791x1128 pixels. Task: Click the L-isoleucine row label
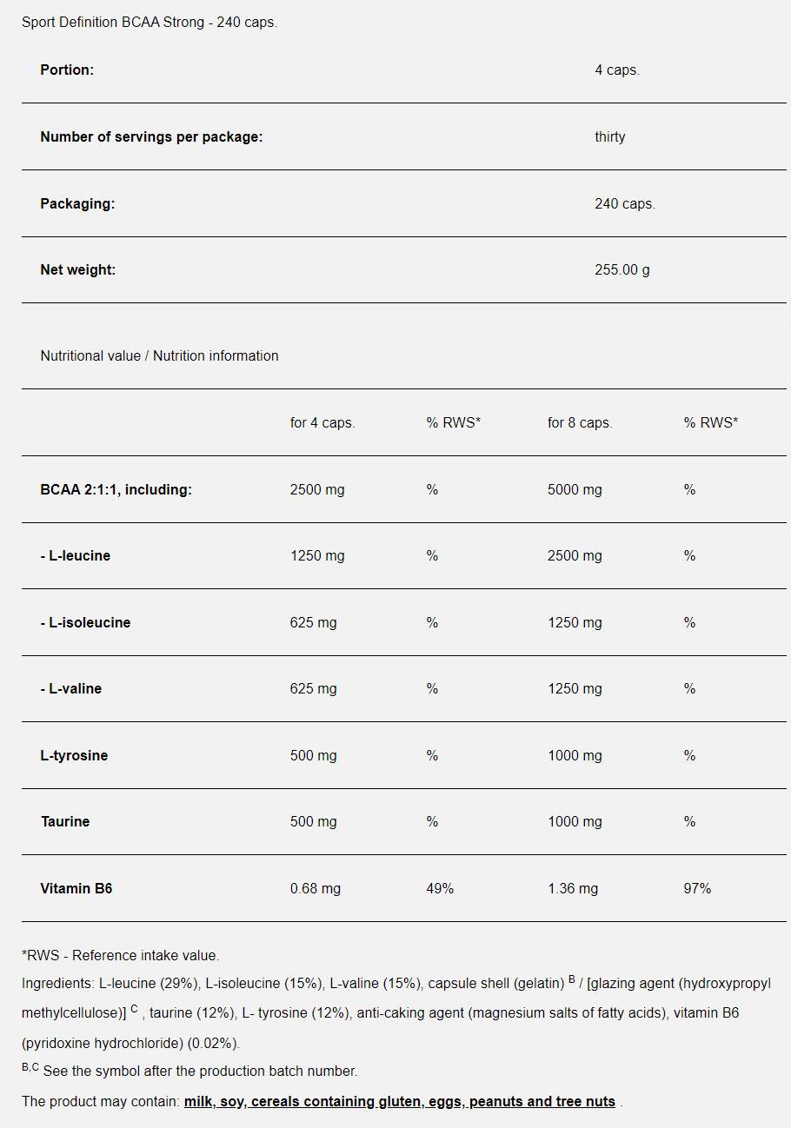(x=85, y=622)
